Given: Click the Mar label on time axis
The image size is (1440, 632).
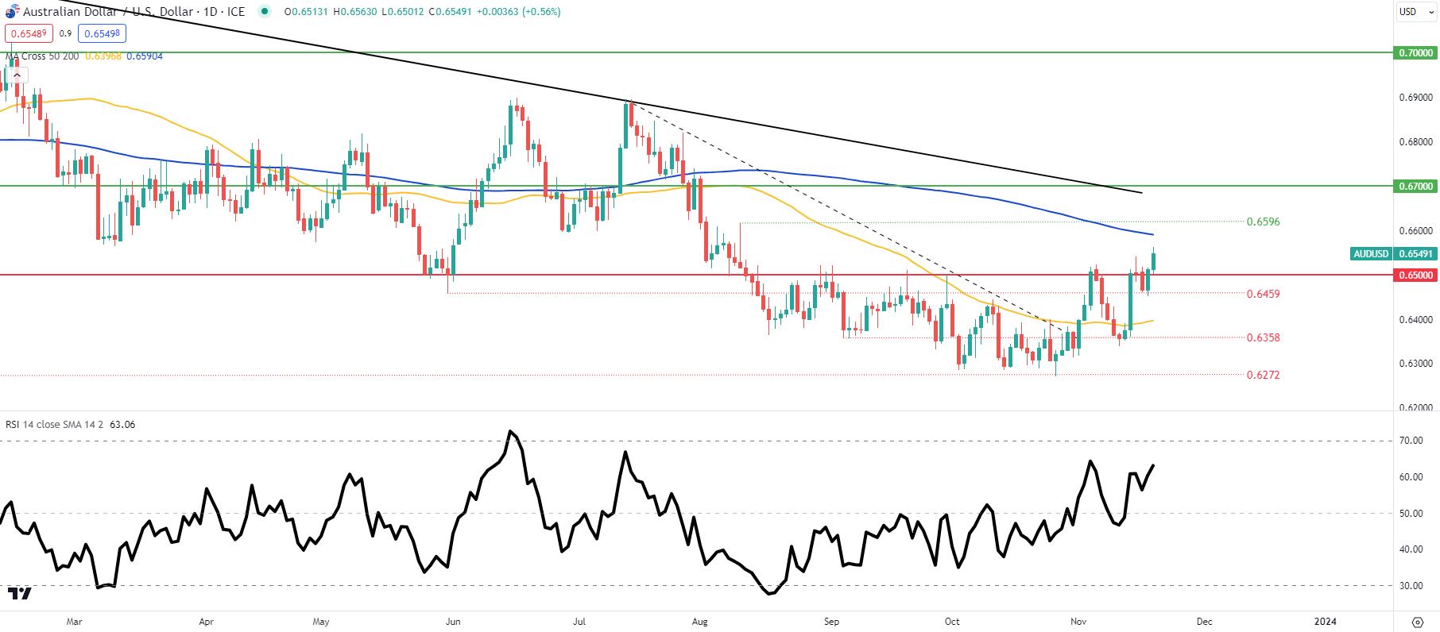Looking at the screenshot, I should click(x=74, y=622).
